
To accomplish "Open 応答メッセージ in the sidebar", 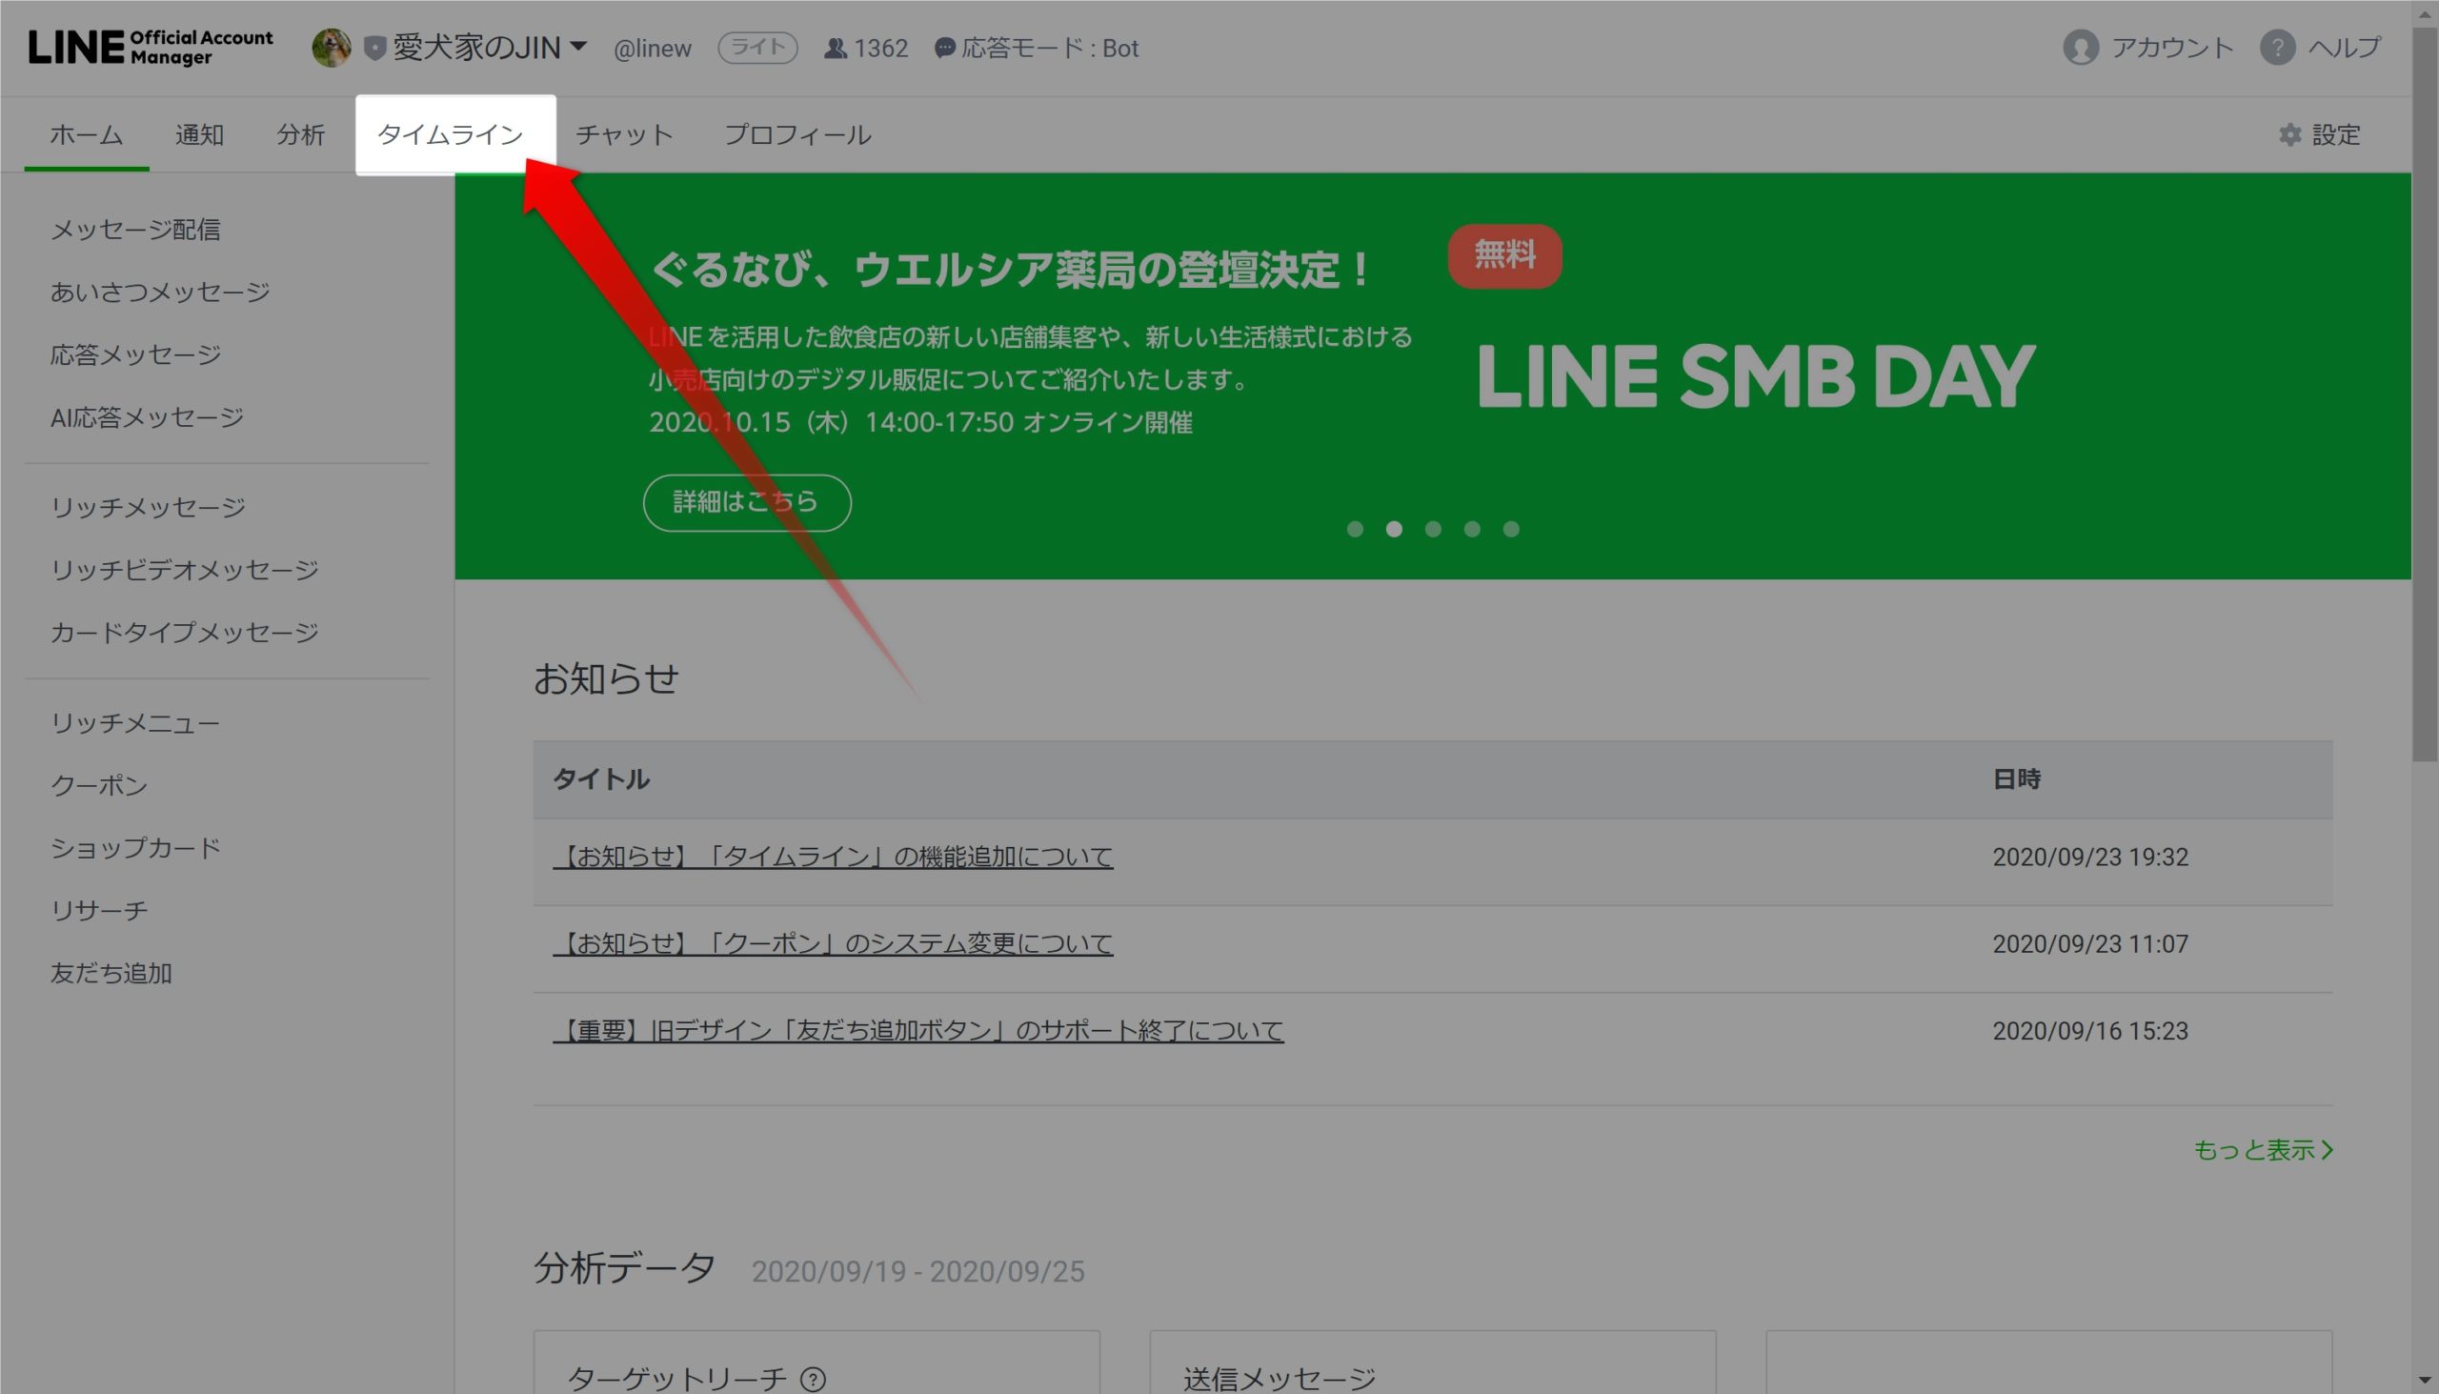I will (135, 355).
